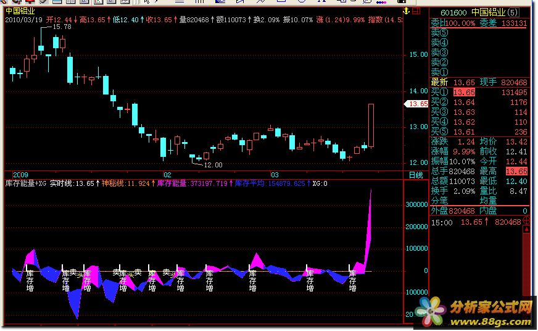Select the 卖⑤ ask row
The width and height of the screenshot is (538, 331).
(x=439, y=33)
